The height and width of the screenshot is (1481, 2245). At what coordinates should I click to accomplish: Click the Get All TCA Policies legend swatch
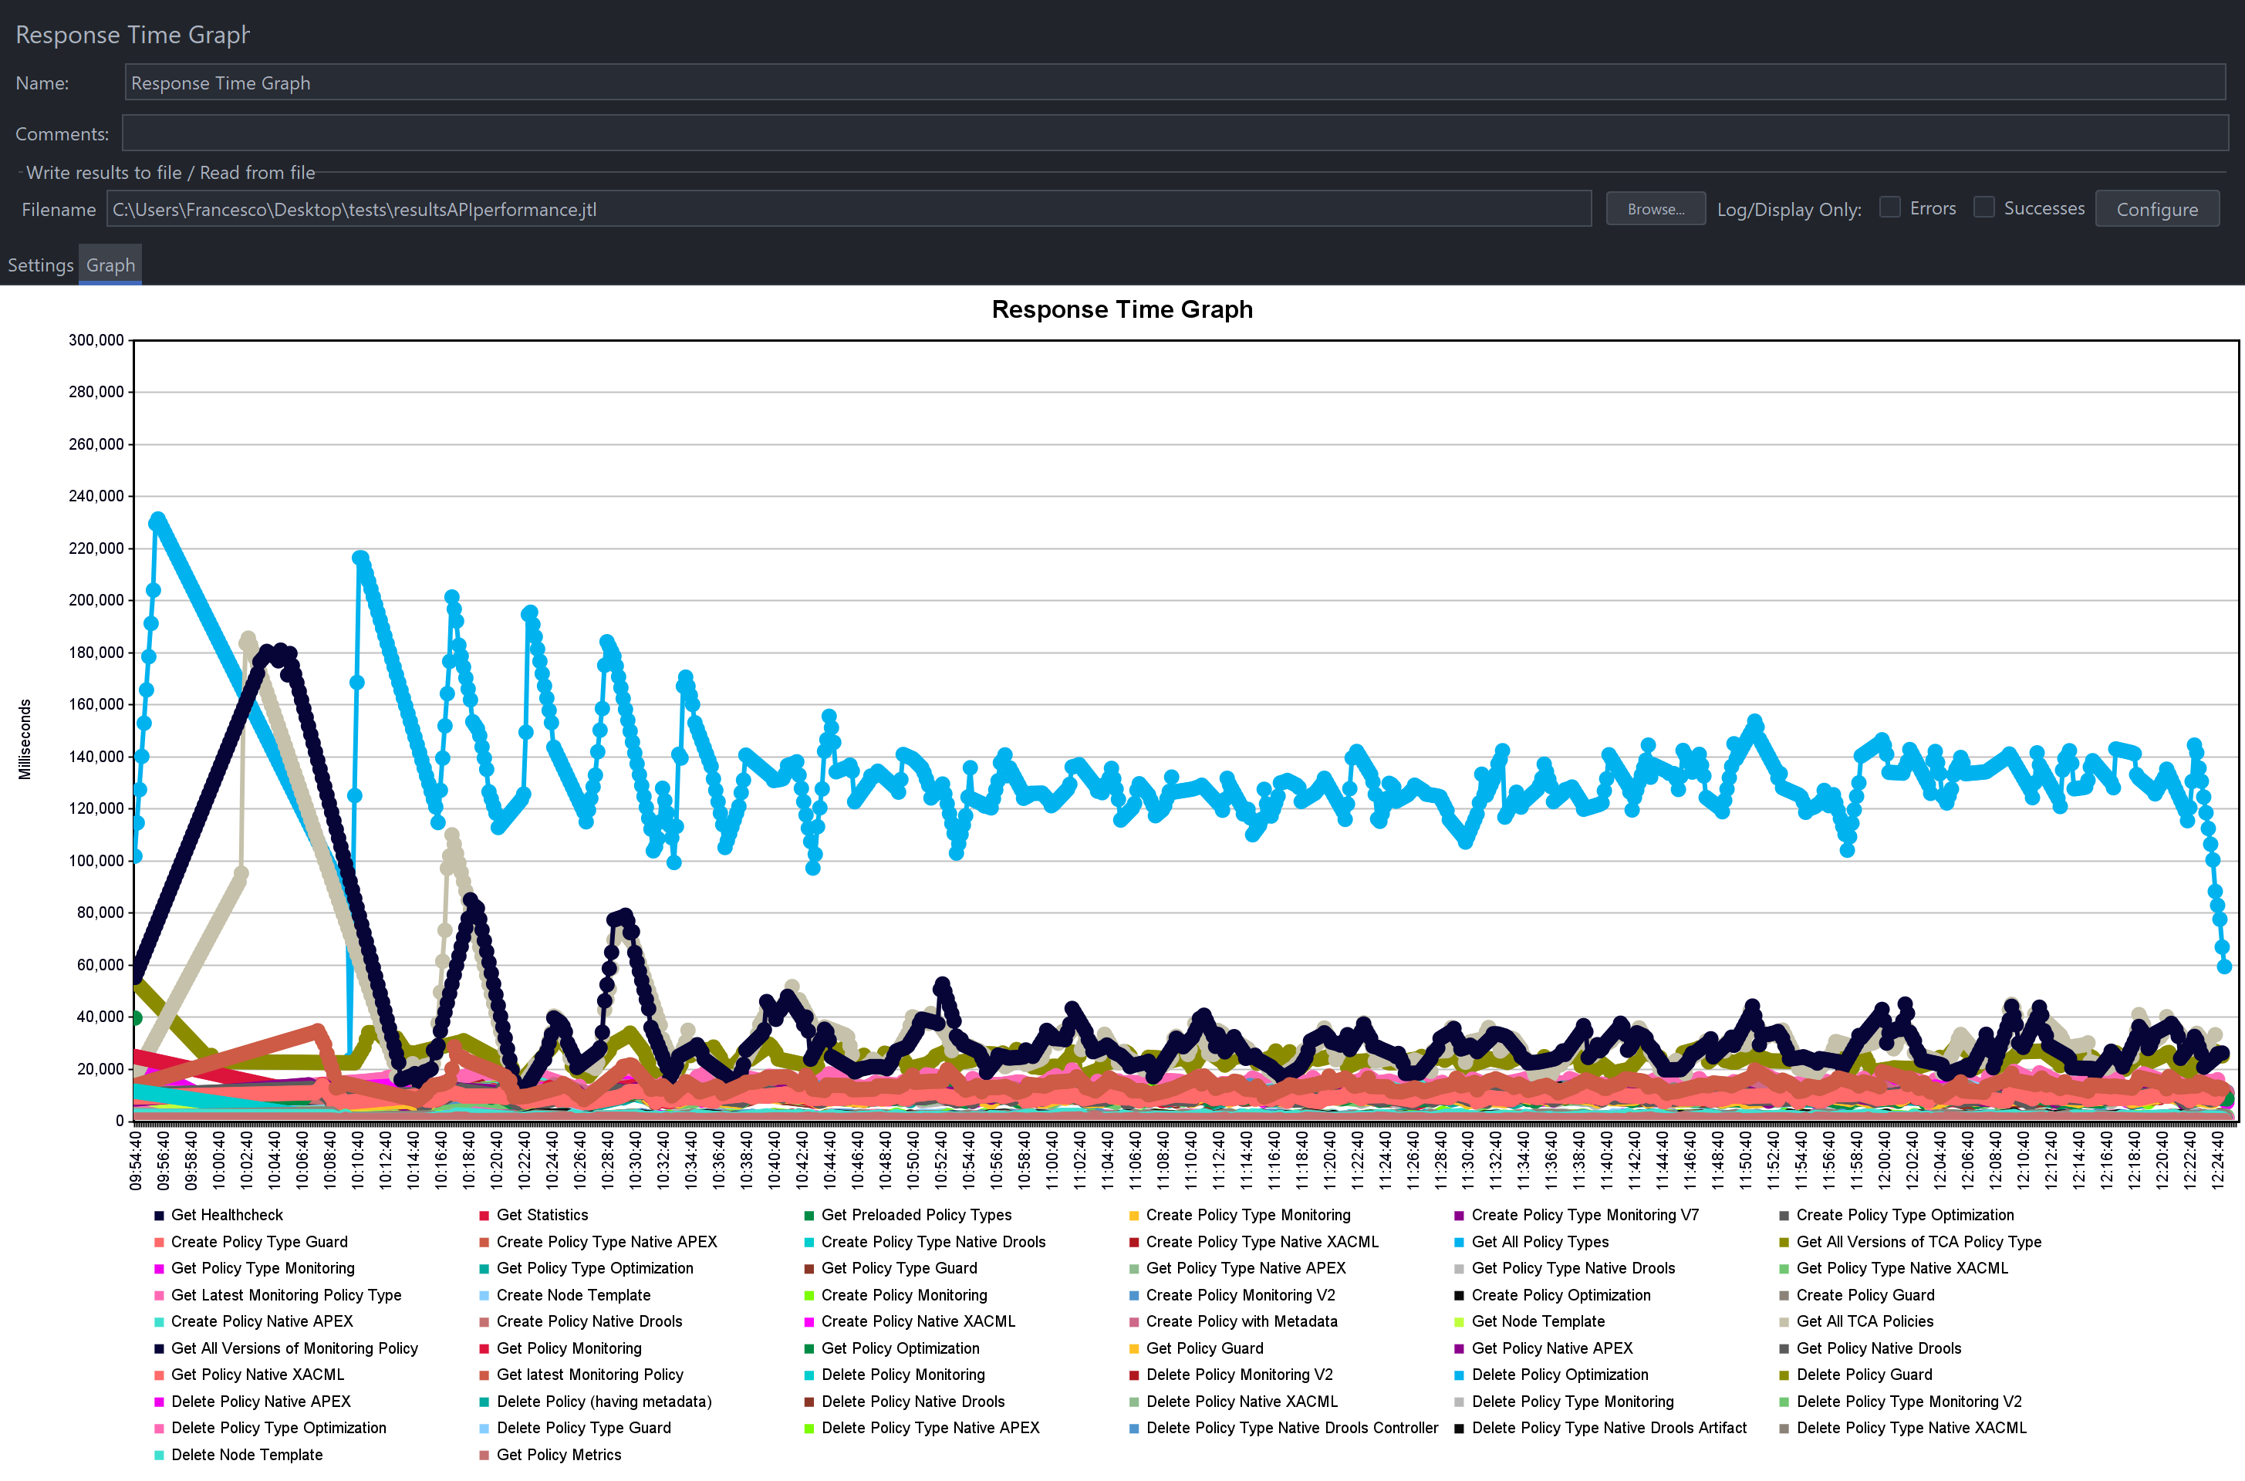click(x=1784, y=1322)
